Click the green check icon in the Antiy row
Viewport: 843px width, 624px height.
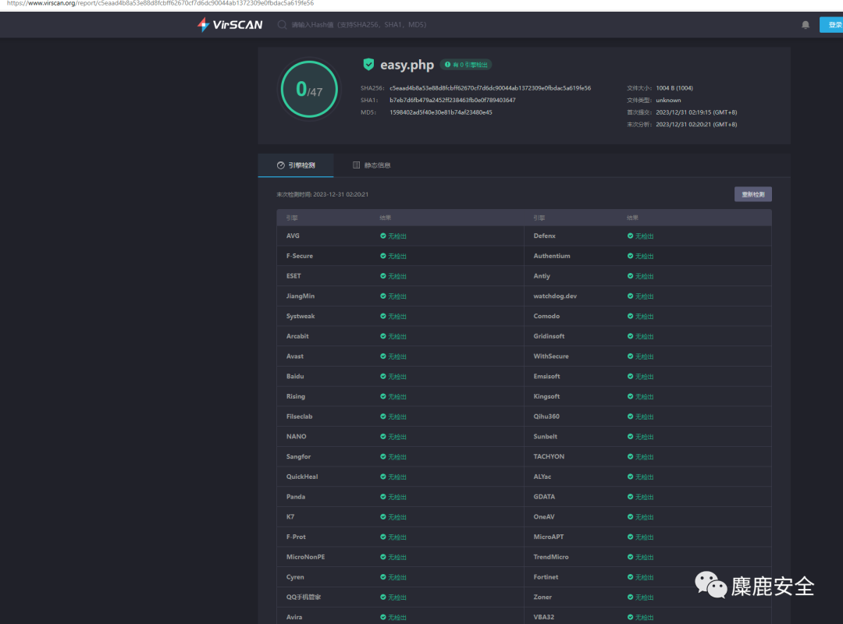630,275
